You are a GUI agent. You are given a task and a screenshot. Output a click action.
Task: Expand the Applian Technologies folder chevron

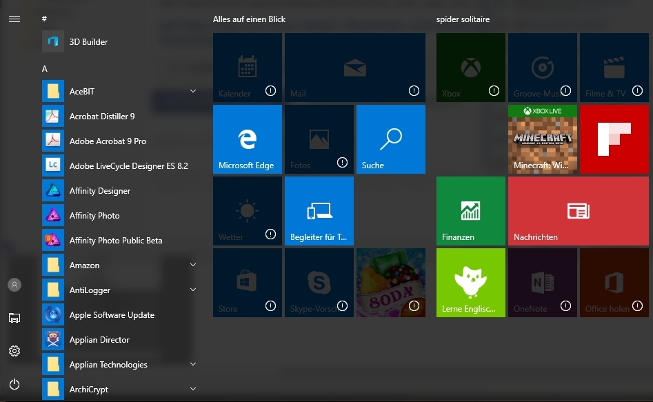point(193,364)
